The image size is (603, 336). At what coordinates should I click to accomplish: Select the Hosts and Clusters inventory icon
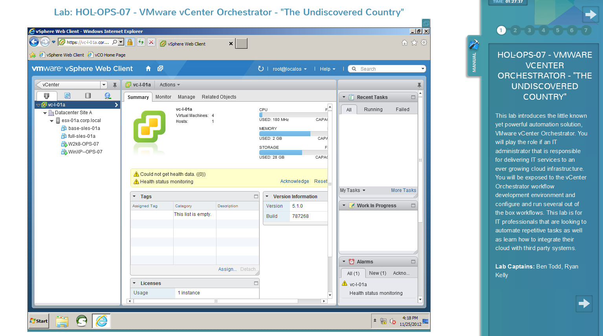(x=47, y=95)
